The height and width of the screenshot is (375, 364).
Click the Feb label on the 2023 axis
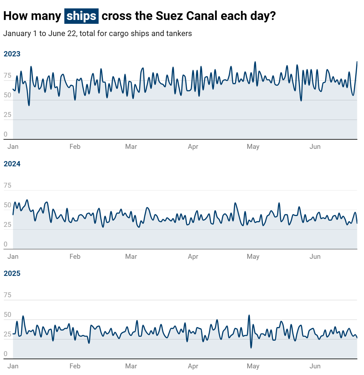click(75, 147)
